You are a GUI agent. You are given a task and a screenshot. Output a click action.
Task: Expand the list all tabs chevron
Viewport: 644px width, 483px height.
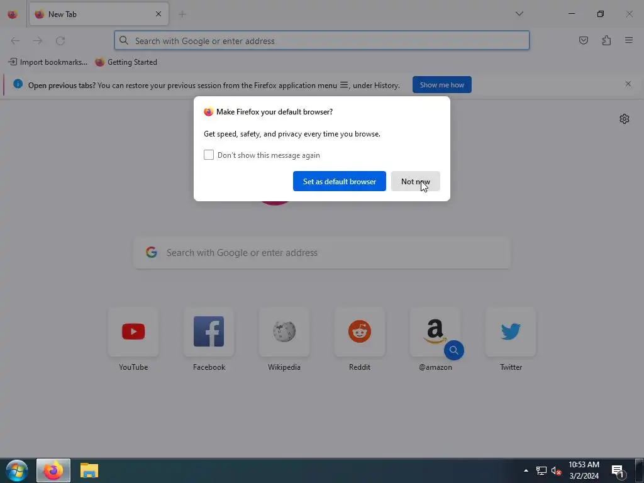[519, 14]
